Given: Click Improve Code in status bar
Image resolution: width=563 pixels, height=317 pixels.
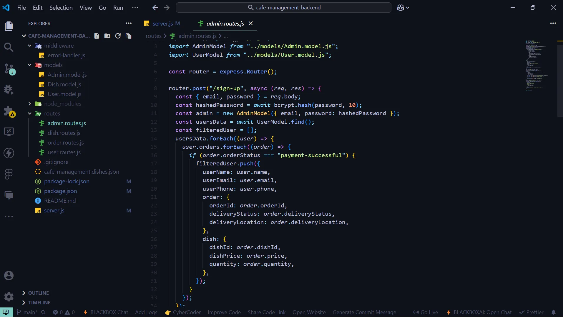Looking at the screenshot, I should coord(224,312).
